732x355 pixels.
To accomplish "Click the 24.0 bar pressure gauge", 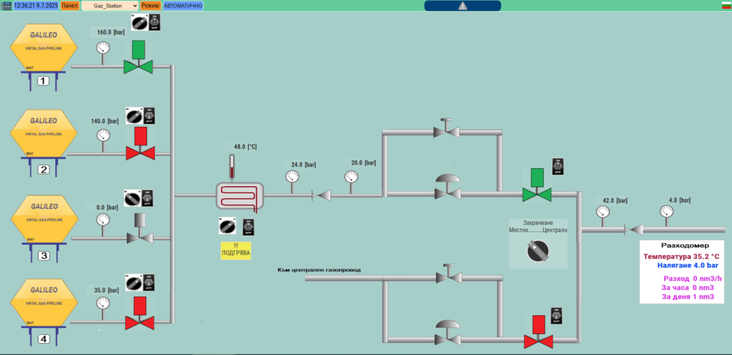I will [x=292, y=176].
